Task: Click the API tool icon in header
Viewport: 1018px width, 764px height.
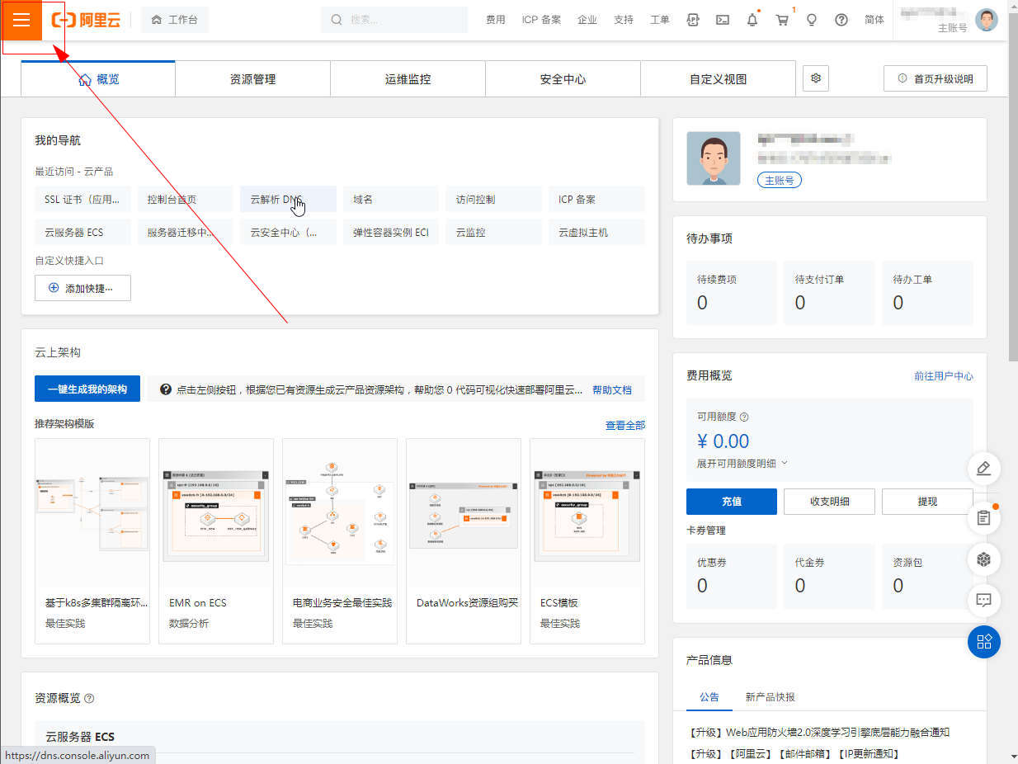Action: [x=693, y=20]
